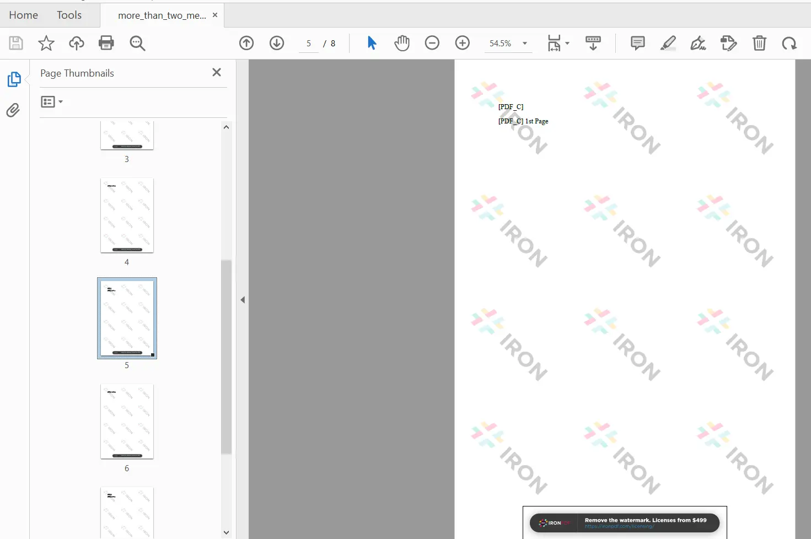Open the Find text magnifier tool
This screenshot has height=539, width=811.
(137, 43)
